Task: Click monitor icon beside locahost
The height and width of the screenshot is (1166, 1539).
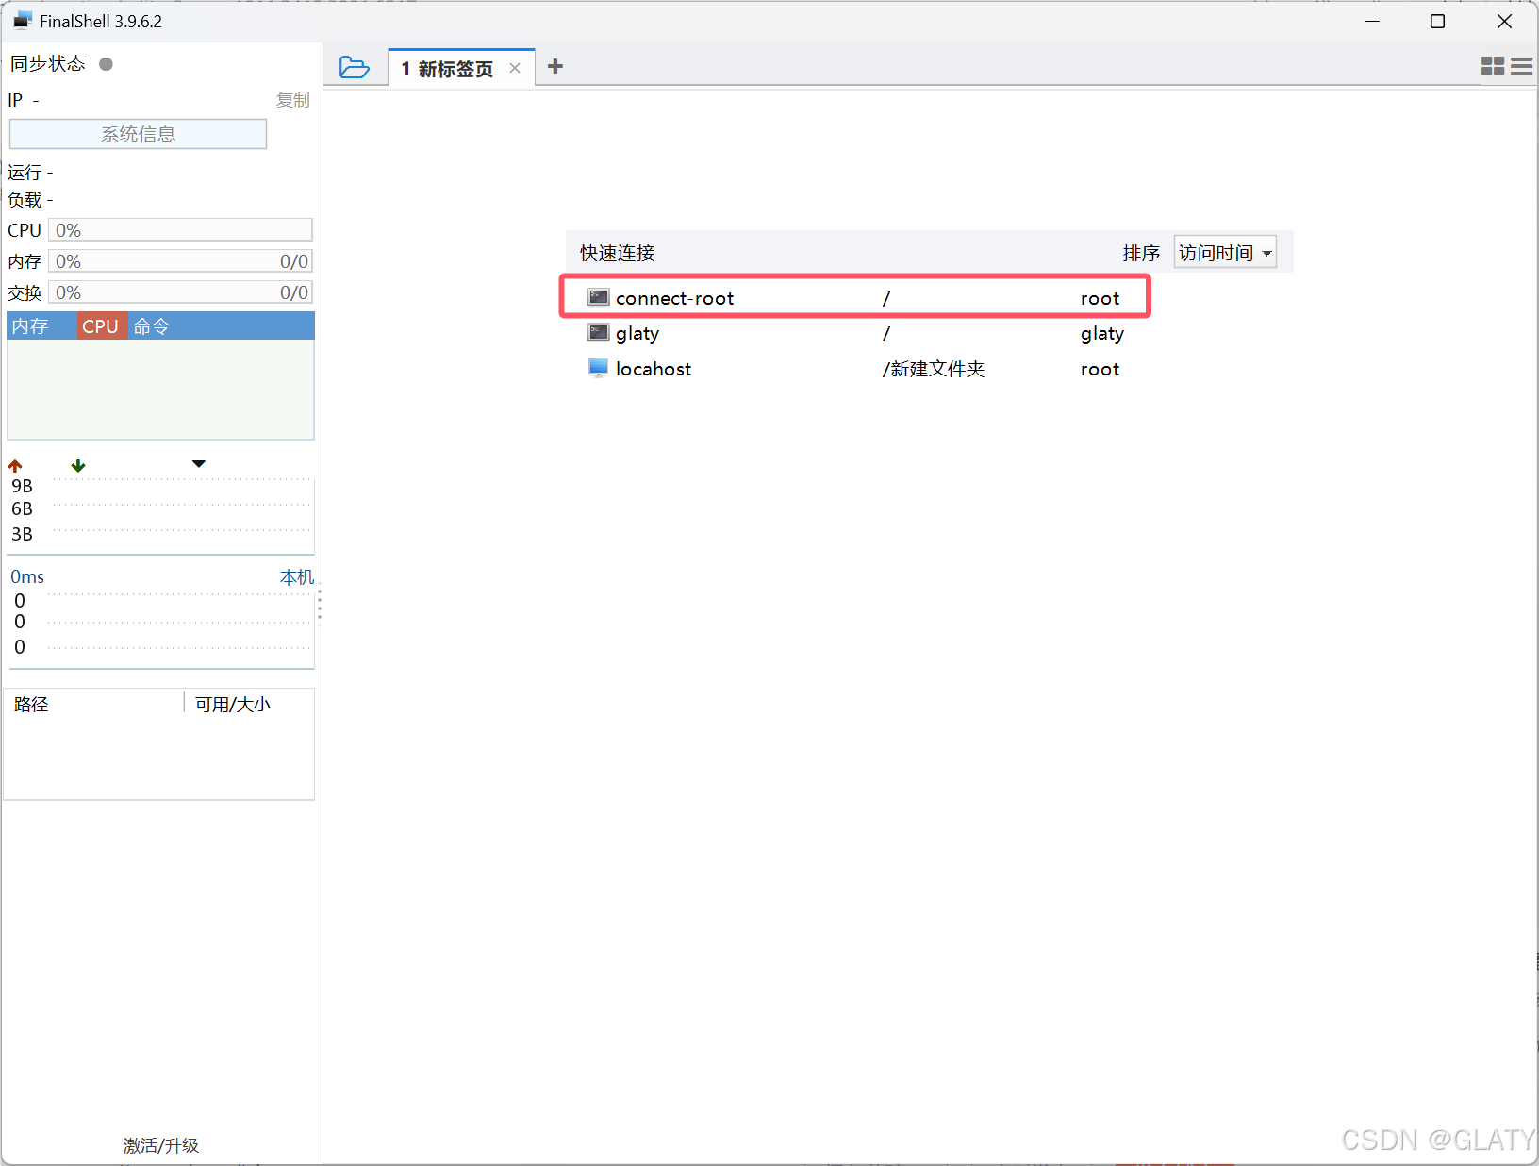Action: (x=598, y=368)
